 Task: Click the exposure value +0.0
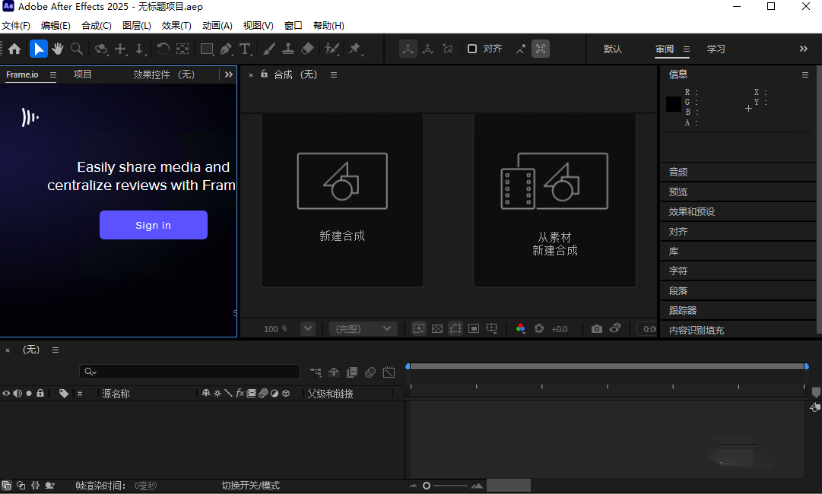pos(560,329)
